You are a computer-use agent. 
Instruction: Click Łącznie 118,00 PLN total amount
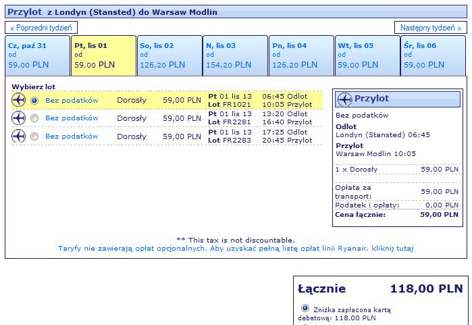pos(427,289)
